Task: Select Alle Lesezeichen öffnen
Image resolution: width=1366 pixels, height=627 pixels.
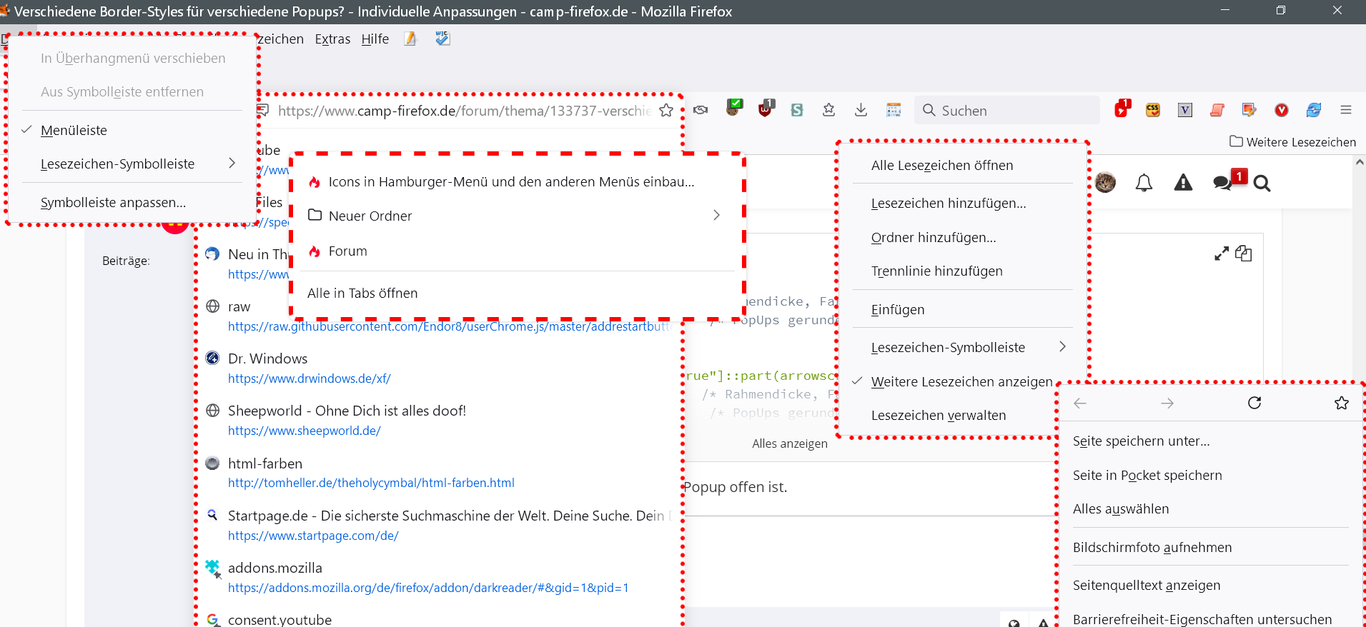Action: point(962,165)
